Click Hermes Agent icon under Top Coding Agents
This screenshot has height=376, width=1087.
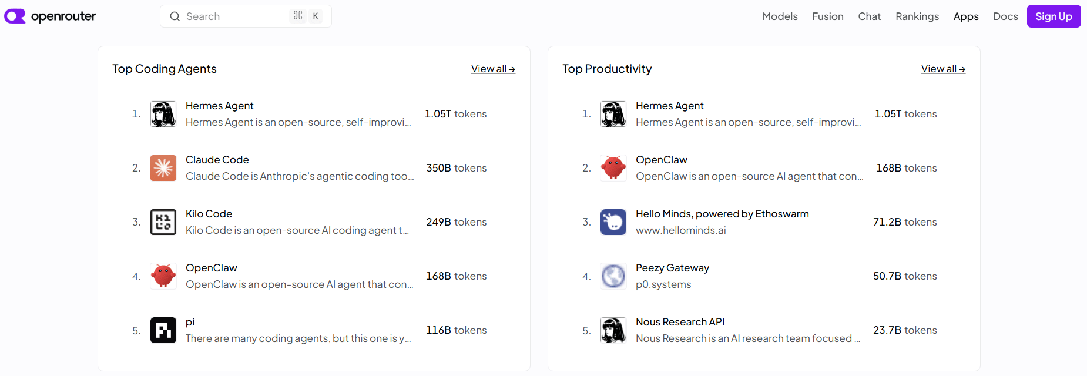click(163, 114)
